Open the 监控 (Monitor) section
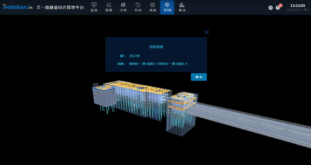Image resolution: width=311 pixels, height=165 pixels. (x=94, y=7)
